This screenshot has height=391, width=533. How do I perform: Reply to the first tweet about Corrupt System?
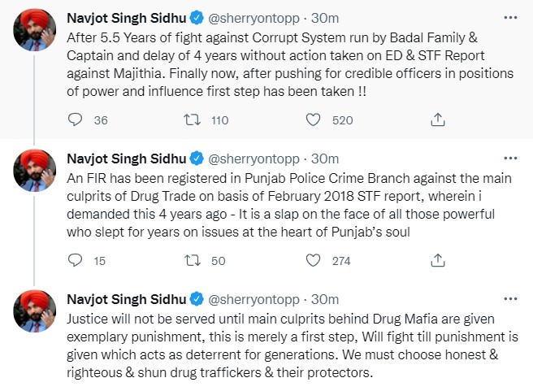76,120
